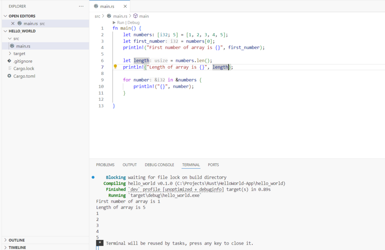The width and height of the screenshot is (385, 250).
Task: Click Rust icon next to main.rs in src tree
Action: tap(12, 46)
